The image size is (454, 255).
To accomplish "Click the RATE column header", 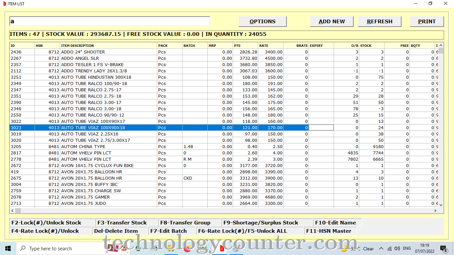I will point(271,45).
